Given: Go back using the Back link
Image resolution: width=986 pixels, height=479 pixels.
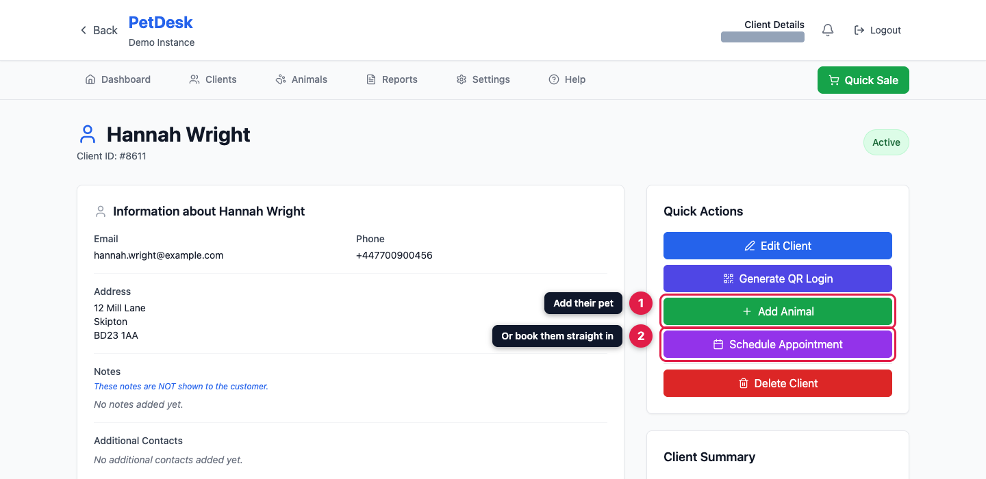Looking at the screenshot, I should click(x=99, y=30).
